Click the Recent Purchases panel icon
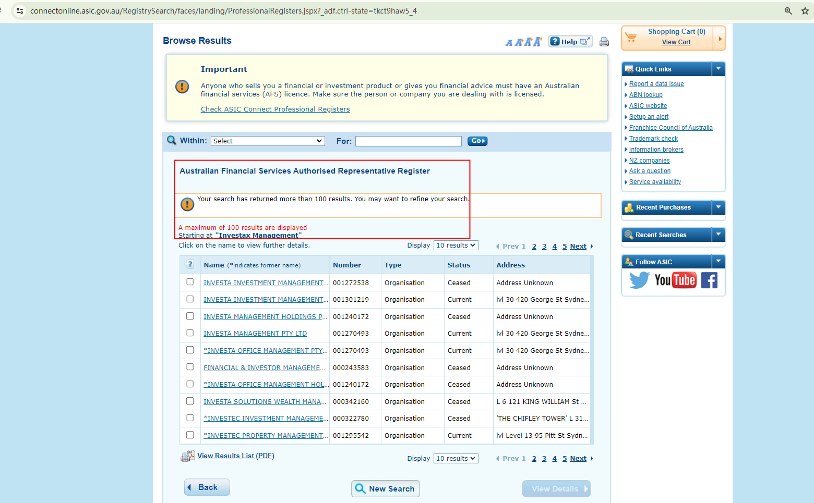 pyautogui.click(x=629, y=207)
